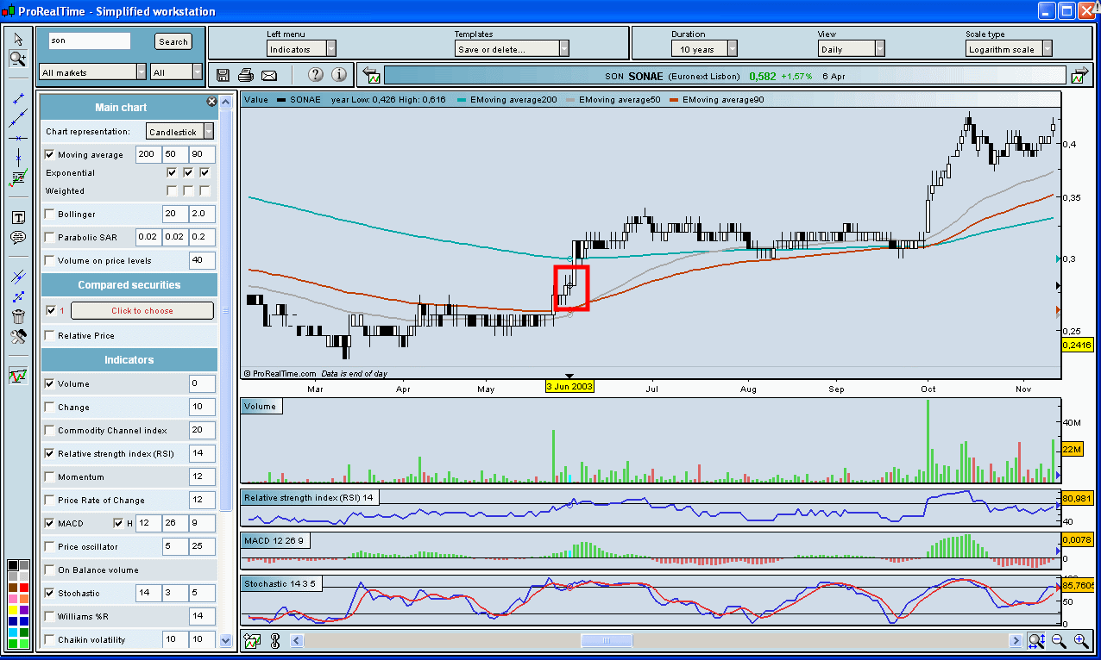
Task: Click the MACD 12 26 9 panel label
Action: click(x=277, y=540)
